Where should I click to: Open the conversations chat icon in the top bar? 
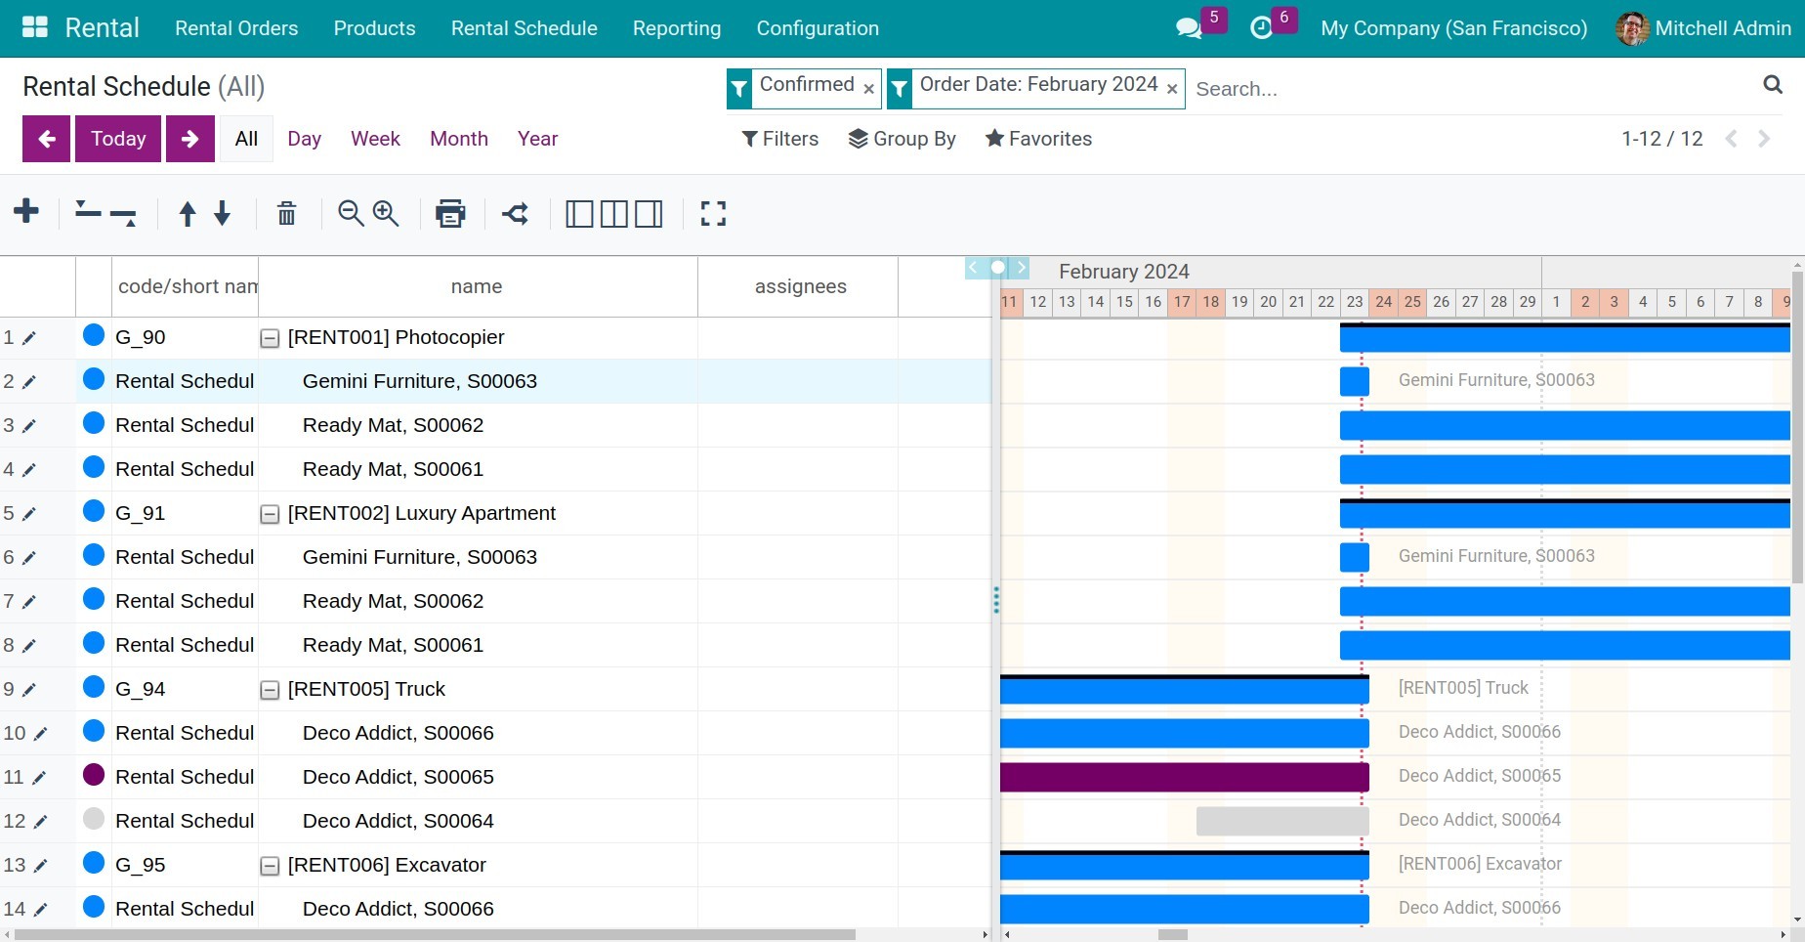tap(1189, 28)
